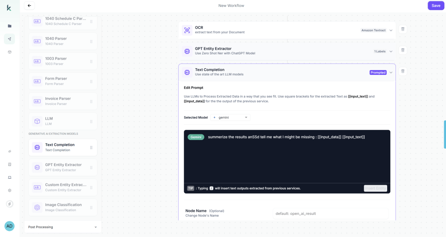446x237 pixels.
Task: Expand the GPT Entity Extractor chevron
Action: (391, 51)
